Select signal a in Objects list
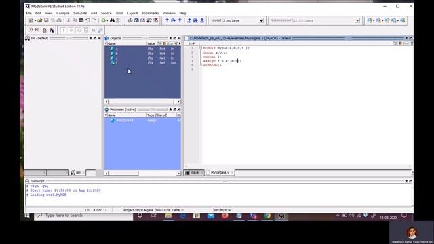This screenshot has height=244, width=434. click(142, 49)
